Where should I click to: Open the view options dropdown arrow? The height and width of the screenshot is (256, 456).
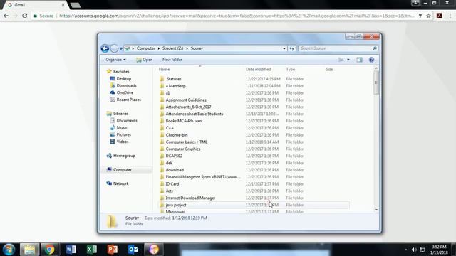pos(348,60)
